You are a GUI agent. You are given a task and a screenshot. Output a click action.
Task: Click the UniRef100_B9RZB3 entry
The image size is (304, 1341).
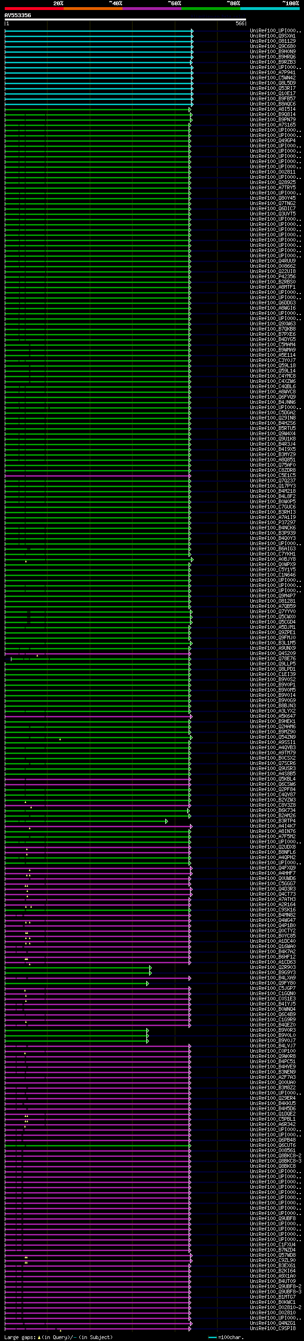pyautogui.click(x=273, y=62)
